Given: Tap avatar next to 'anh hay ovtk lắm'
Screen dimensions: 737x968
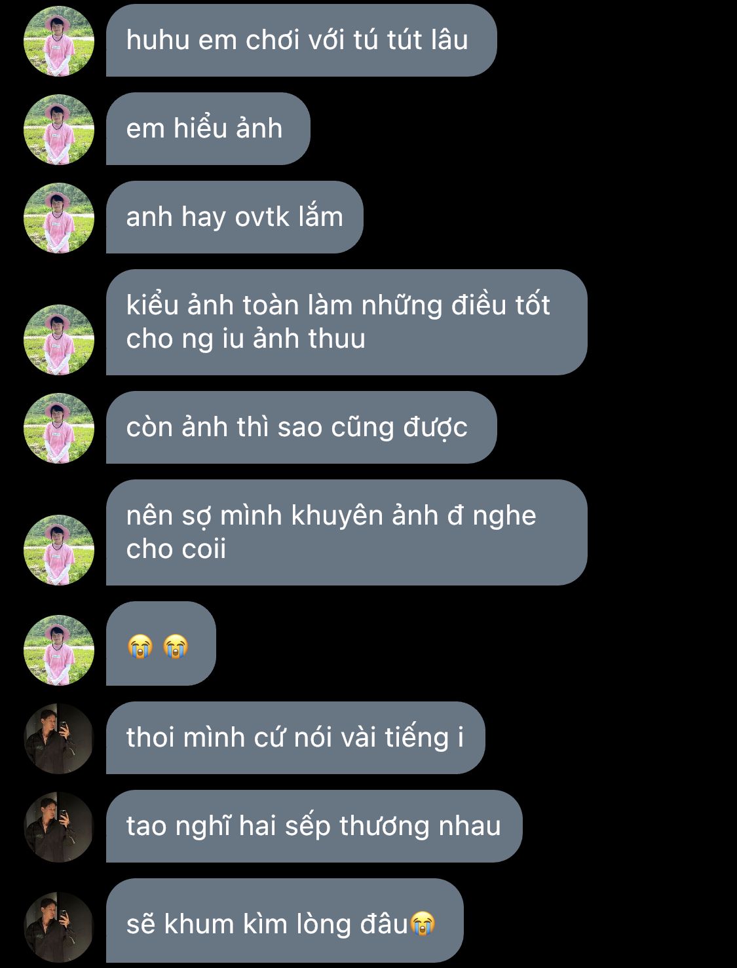Looking at the screenshot, I should pyautogui.click(x=59, y=218).
